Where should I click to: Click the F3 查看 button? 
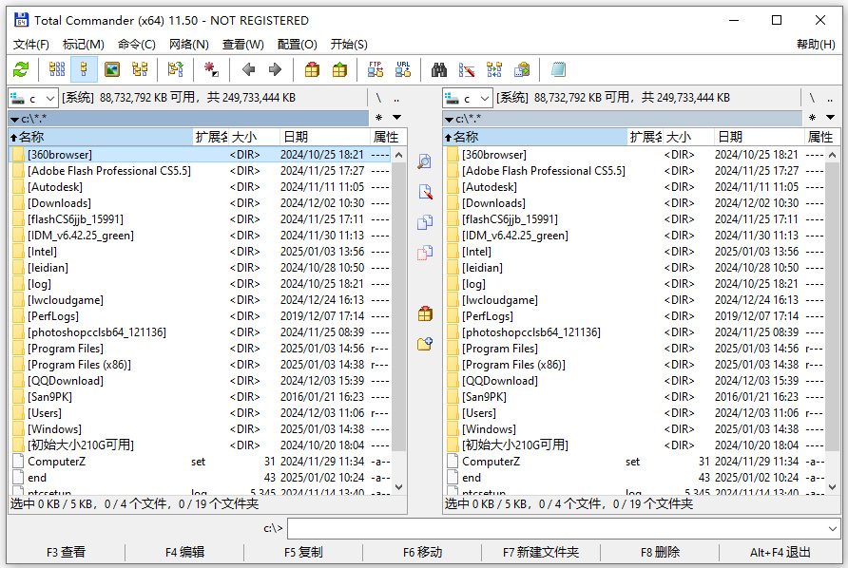click(66, 552)
